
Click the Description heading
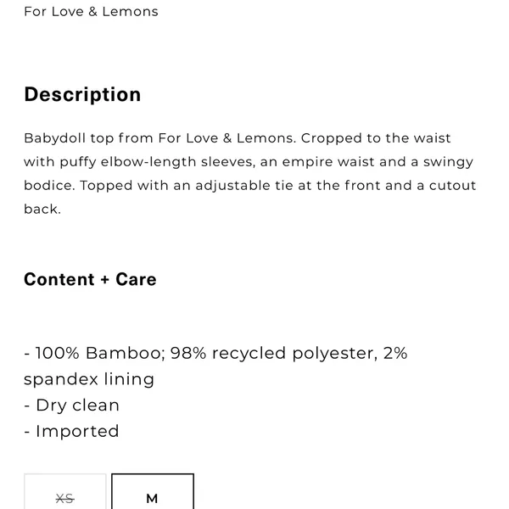82,95
